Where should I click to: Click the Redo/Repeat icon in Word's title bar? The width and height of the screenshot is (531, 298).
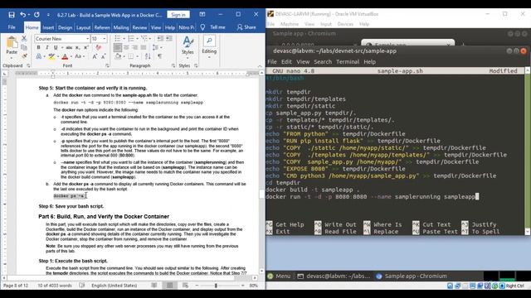(x=37, y=15)
